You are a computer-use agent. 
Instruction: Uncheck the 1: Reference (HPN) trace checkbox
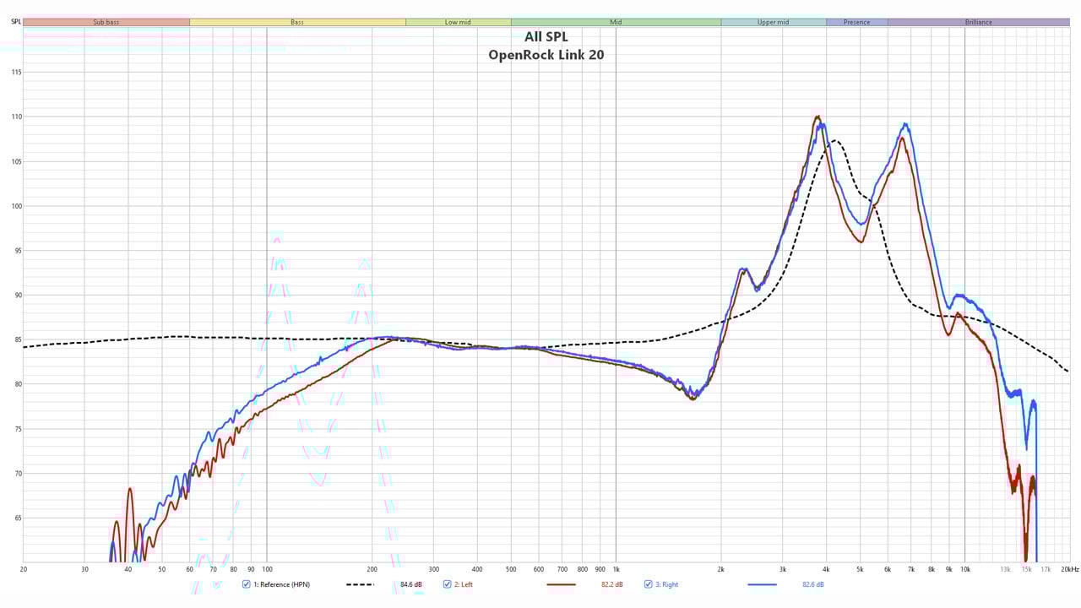[x=247, y=584]
